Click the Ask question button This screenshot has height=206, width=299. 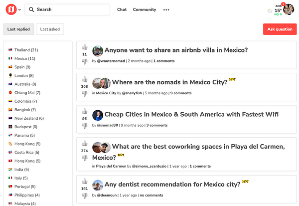(280, 29)
